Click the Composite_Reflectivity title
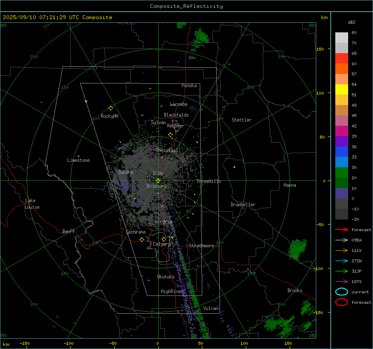This screenshot has height=349, width=373. point(186,6)
